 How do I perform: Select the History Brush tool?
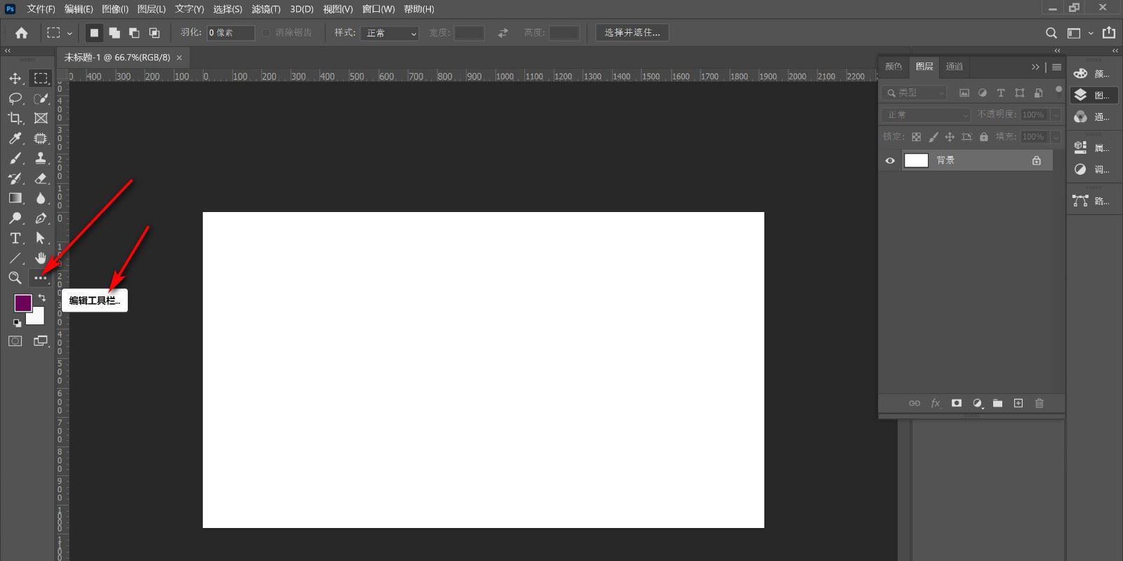15,178
